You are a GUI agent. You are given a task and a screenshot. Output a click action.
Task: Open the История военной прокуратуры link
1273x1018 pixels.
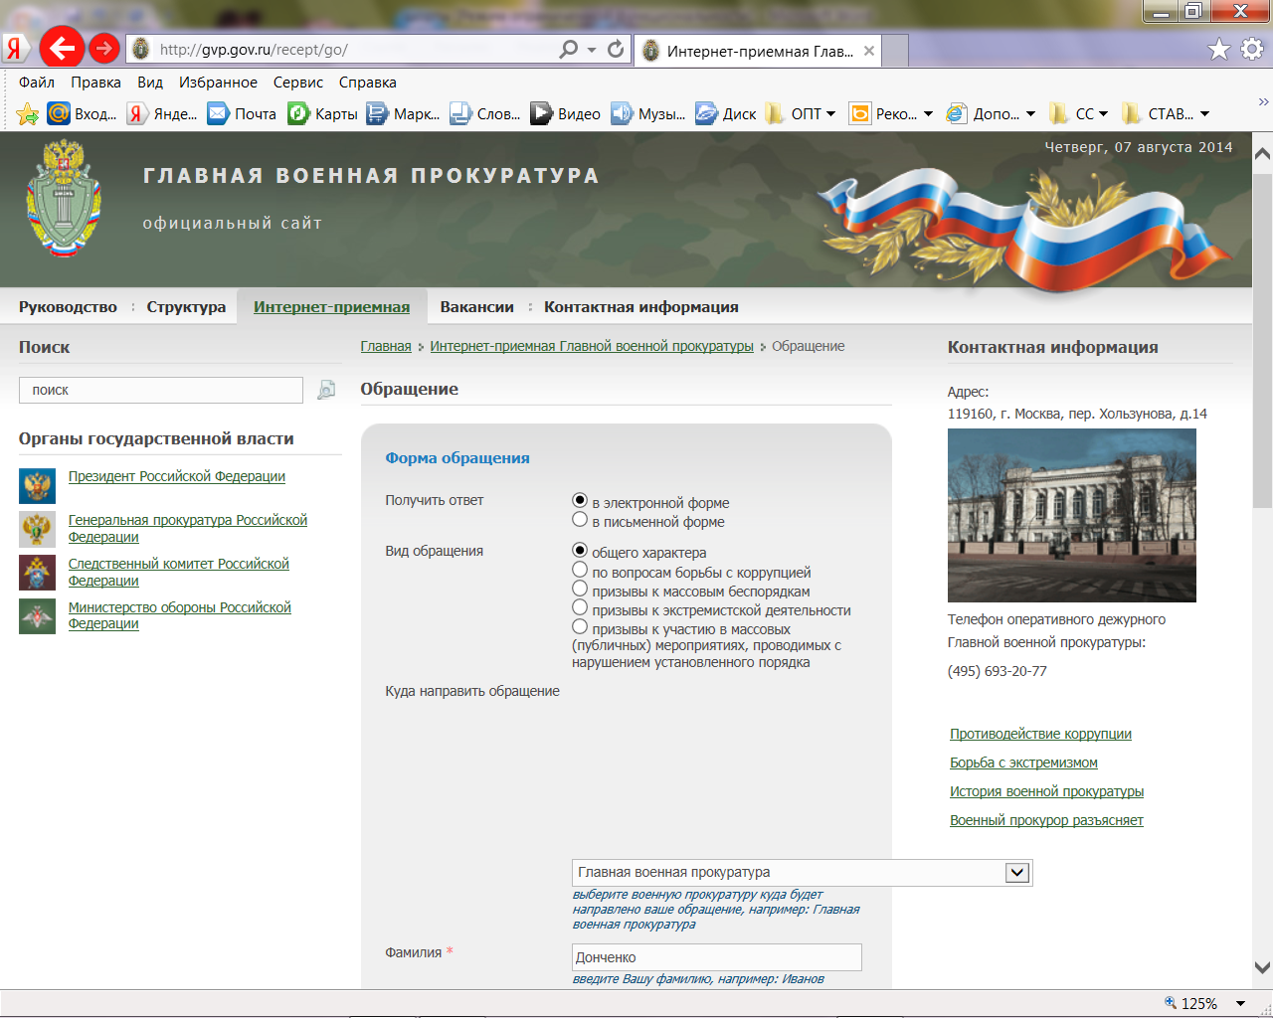[x=1046, y=790]
